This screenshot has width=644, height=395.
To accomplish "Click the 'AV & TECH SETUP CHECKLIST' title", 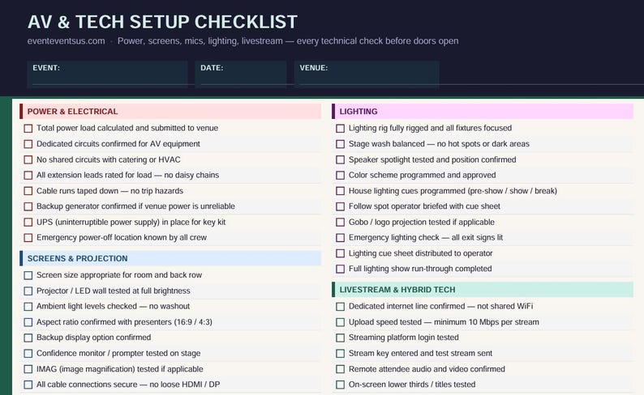I will coord(163,22).
